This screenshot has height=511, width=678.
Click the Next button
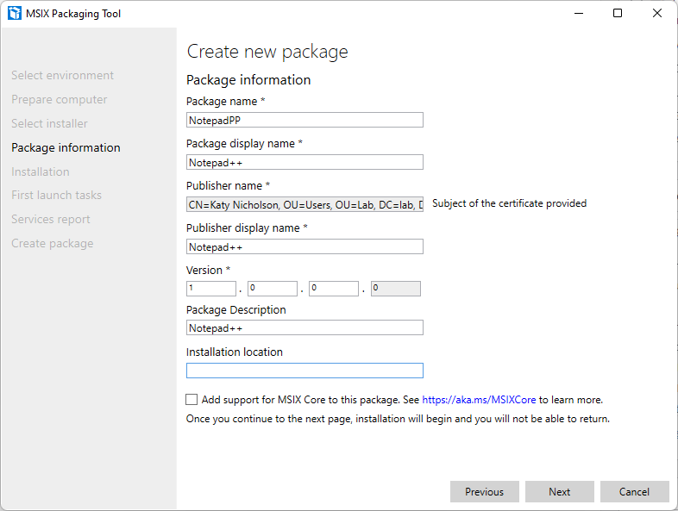coord(560,491)
